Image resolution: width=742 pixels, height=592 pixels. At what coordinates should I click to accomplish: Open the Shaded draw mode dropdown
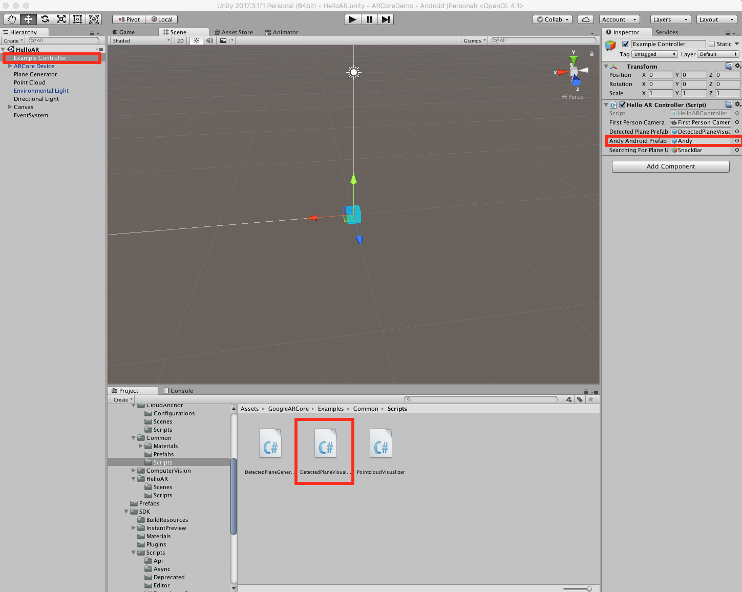141,40
